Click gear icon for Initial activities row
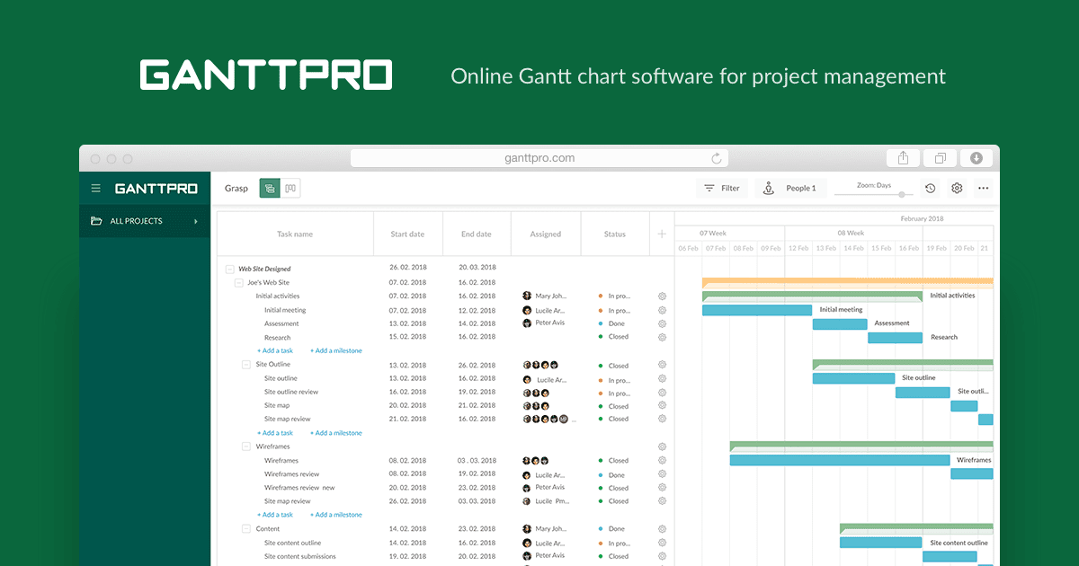Viewport: 1079px width, 566px height. pos(662,296)
